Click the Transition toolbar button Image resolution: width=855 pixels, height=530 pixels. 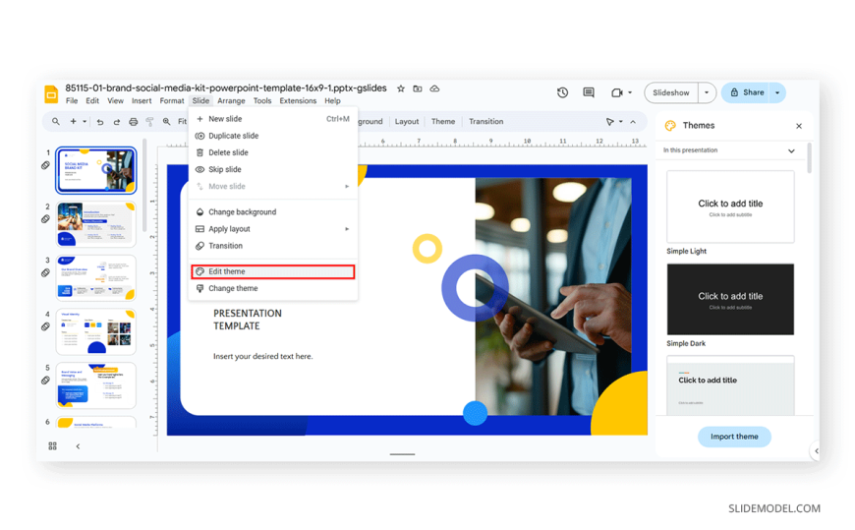(x=486, y=122)
